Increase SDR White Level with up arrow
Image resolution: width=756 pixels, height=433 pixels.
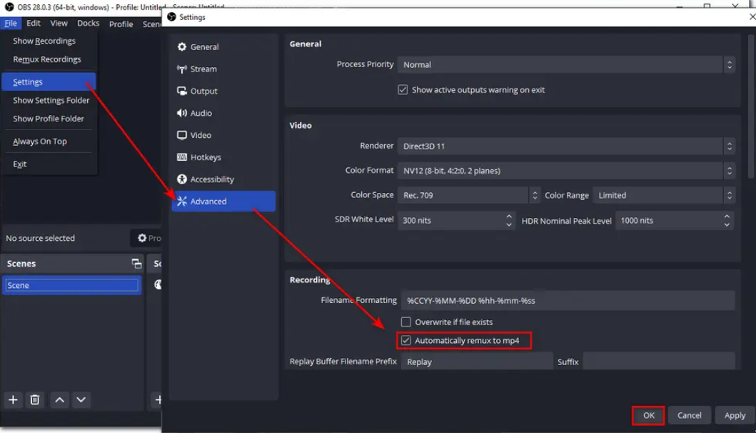(509, 216)
